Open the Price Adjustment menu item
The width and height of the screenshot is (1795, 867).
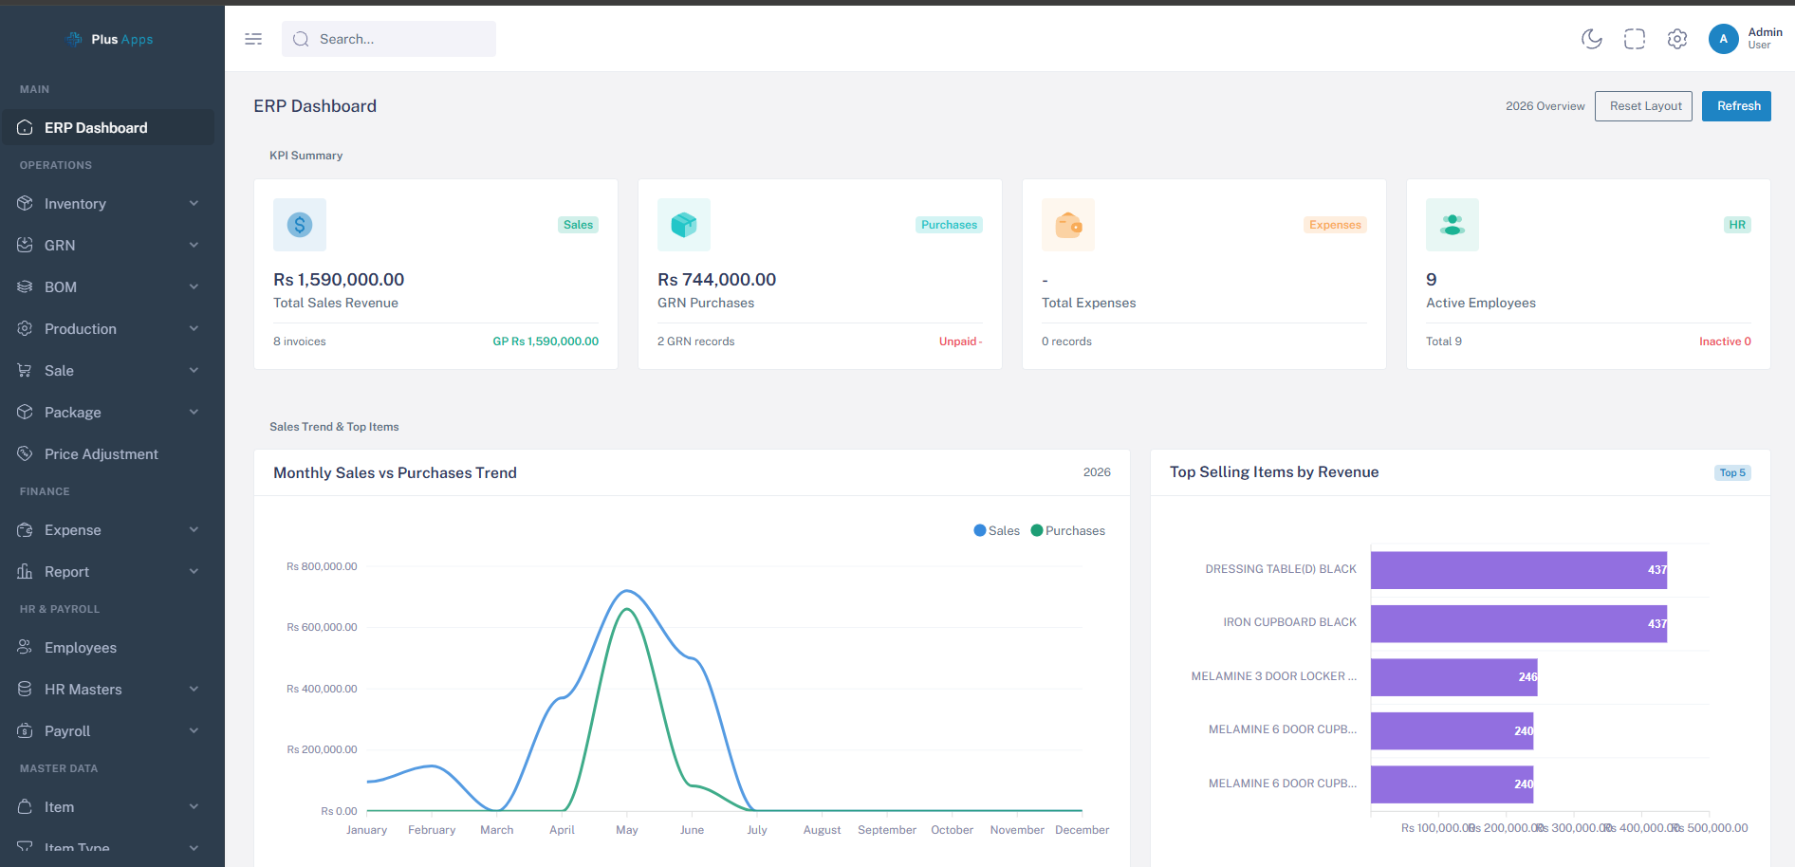pos(108,453)
